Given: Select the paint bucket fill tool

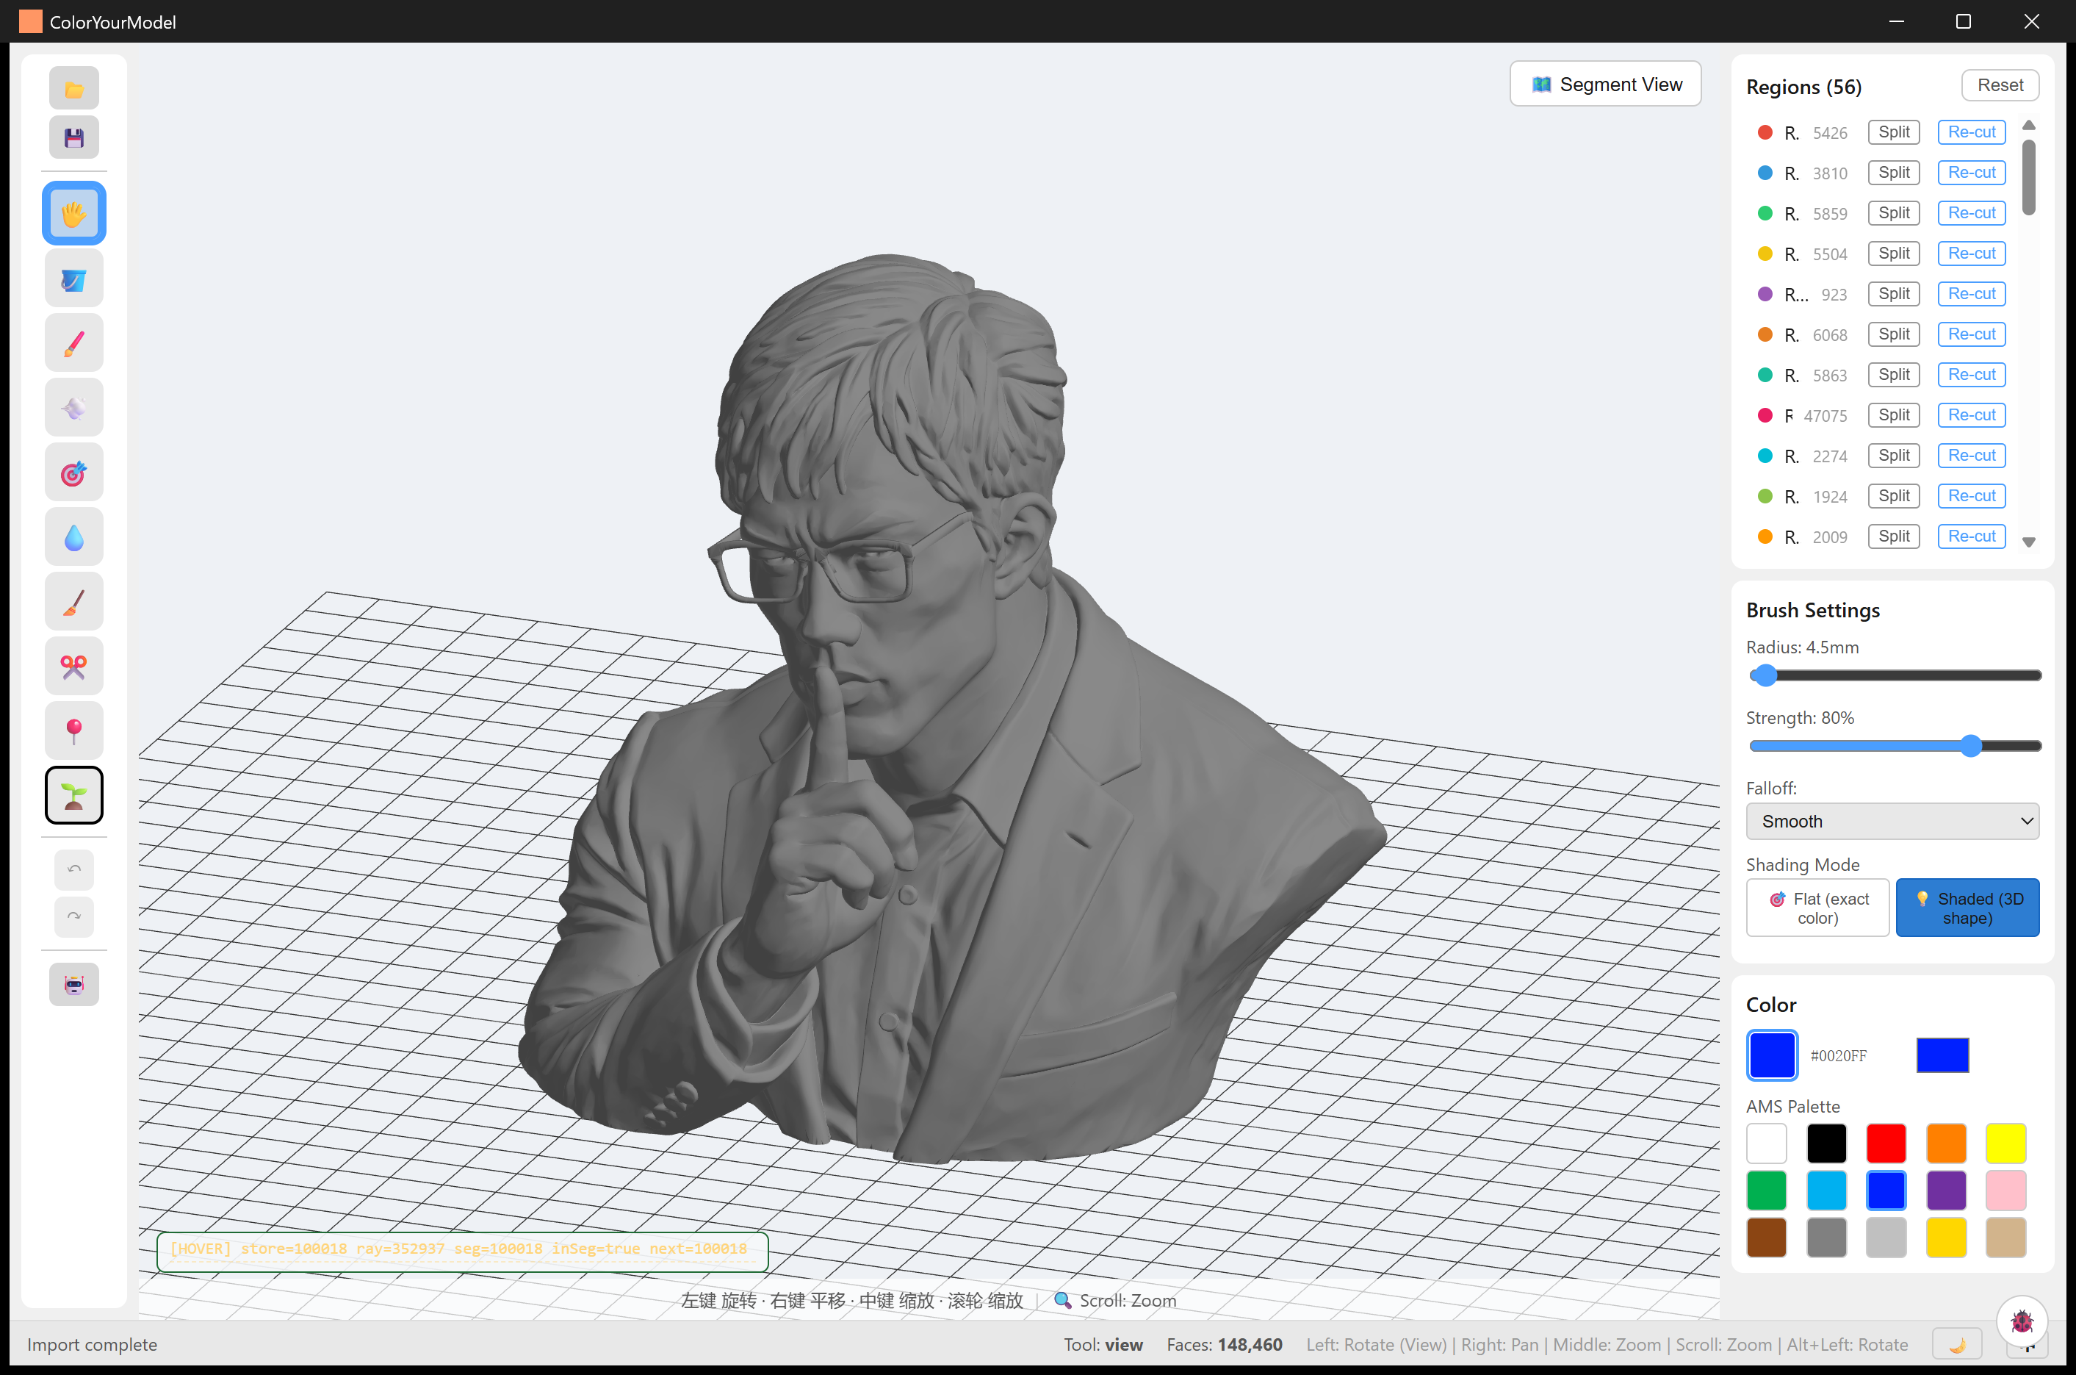Looking at the screenshot, I should (x=73, y=279).
